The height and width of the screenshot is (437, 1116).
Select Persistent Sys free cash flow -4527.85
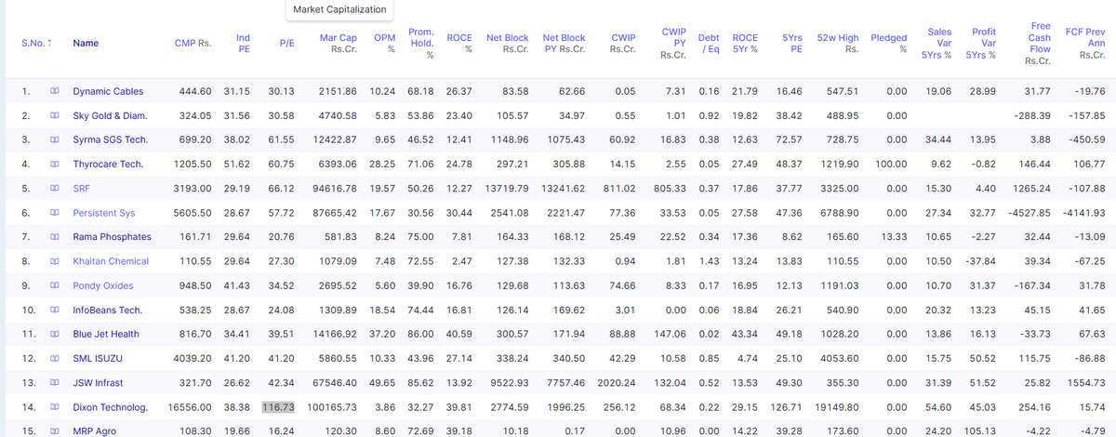[x=1029, y=213]
